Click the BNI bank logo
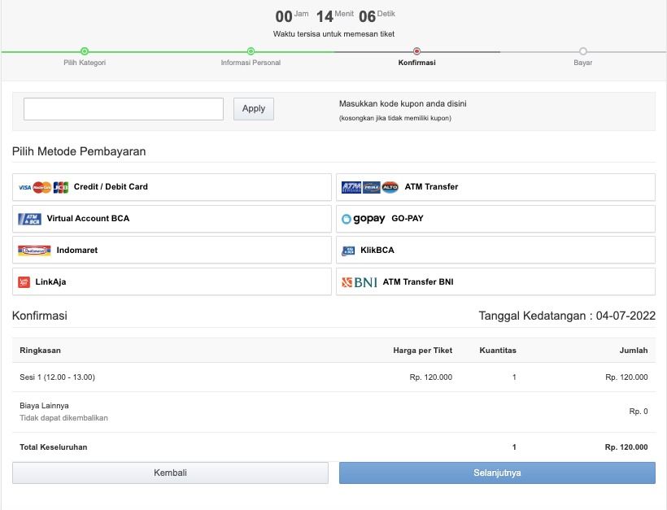Viewport: 667px width, 510px height. coord(359,282)
